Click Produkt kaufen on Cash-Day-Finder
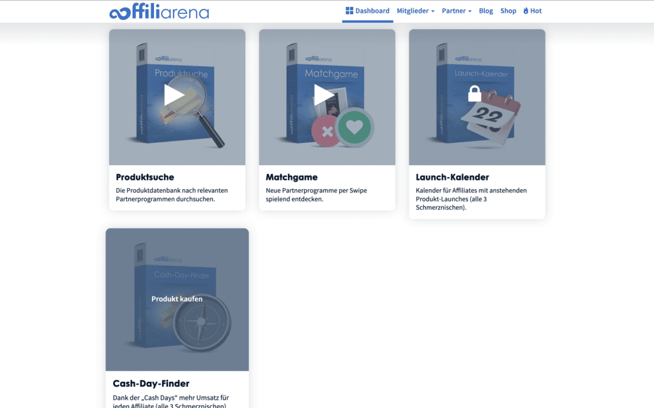654x408 pixels. point(177,299)
